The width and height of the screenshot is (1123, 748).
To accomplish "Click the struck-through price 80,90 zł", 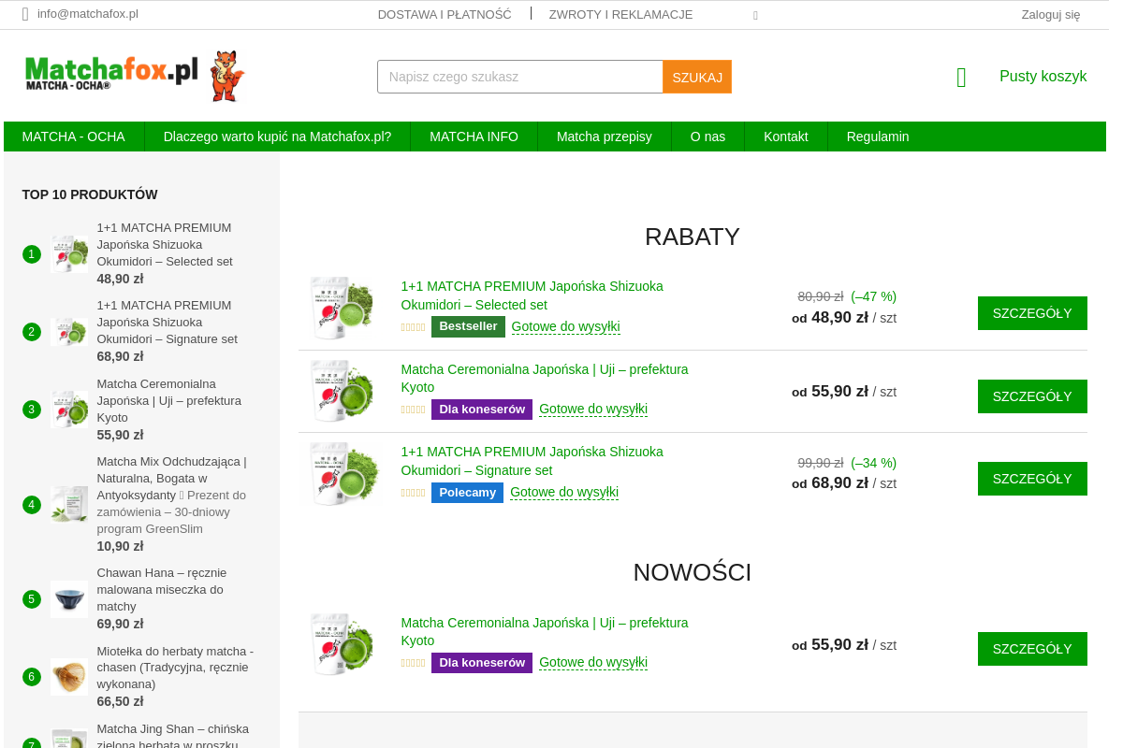I will point(820,296).
